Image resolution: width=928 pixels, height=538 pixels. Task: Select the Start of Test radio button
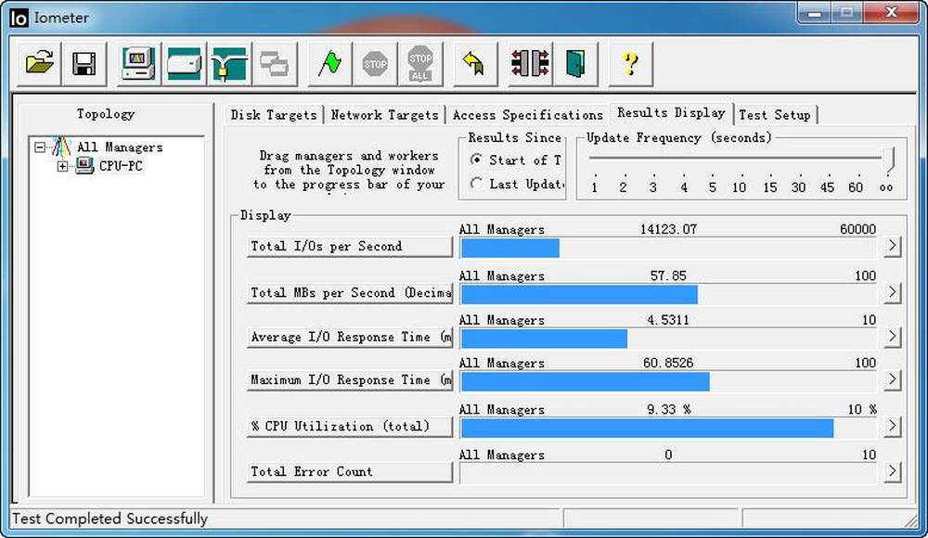pyautogui.click(x=476, y=160)
